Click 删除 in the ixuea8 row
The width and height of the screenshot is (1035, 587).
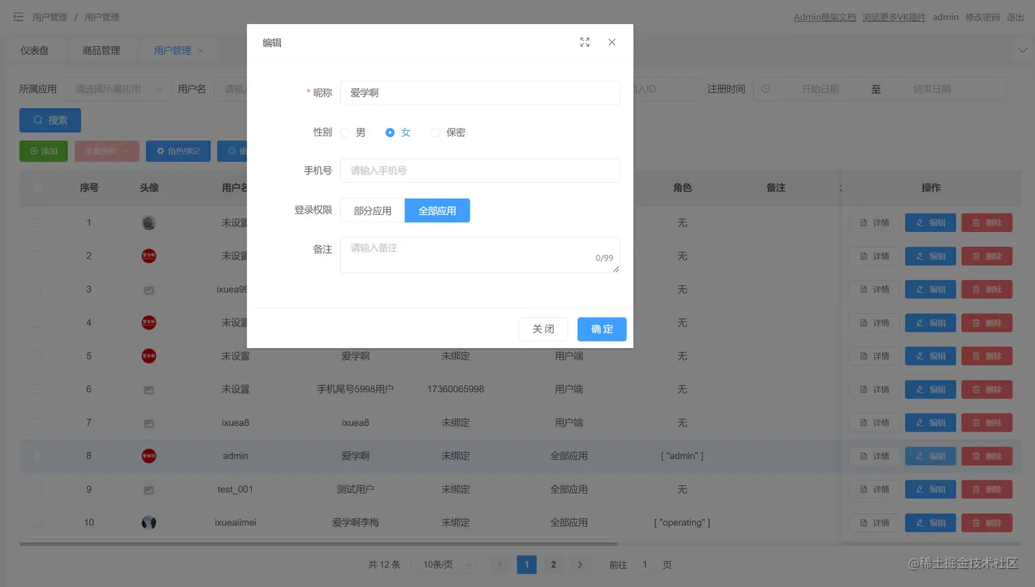pos(986,423)
